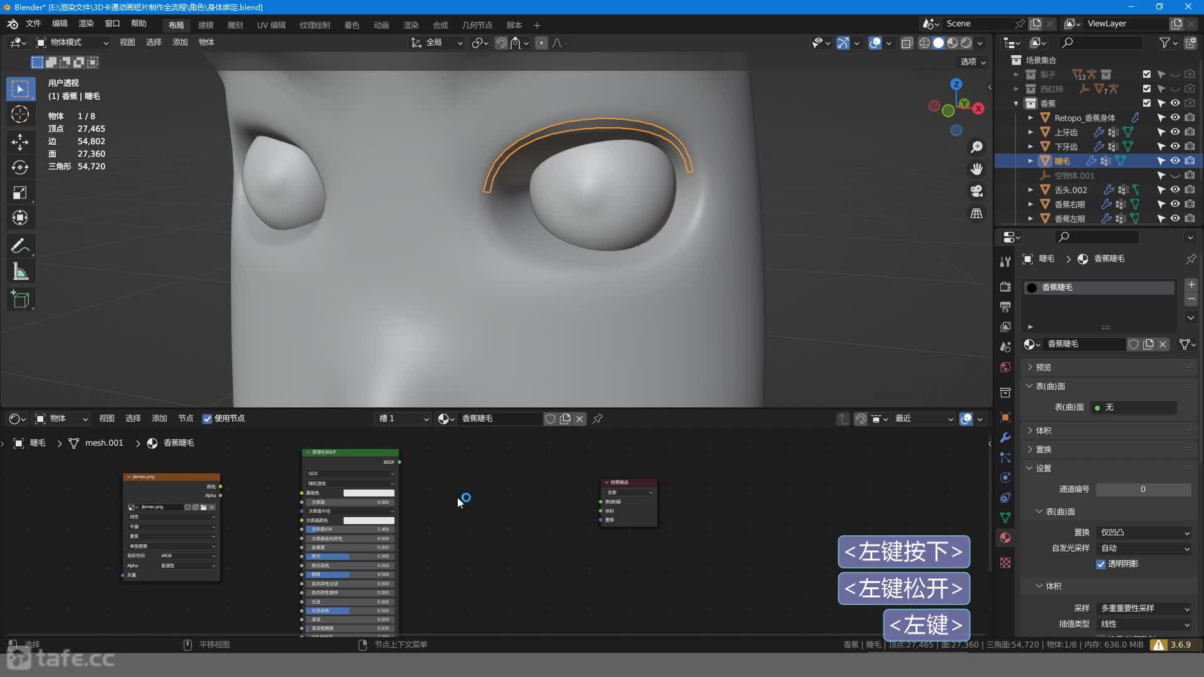Open the Texture properties tab
This screenshot has width=1204, height=677.
tap(1005, 563)
